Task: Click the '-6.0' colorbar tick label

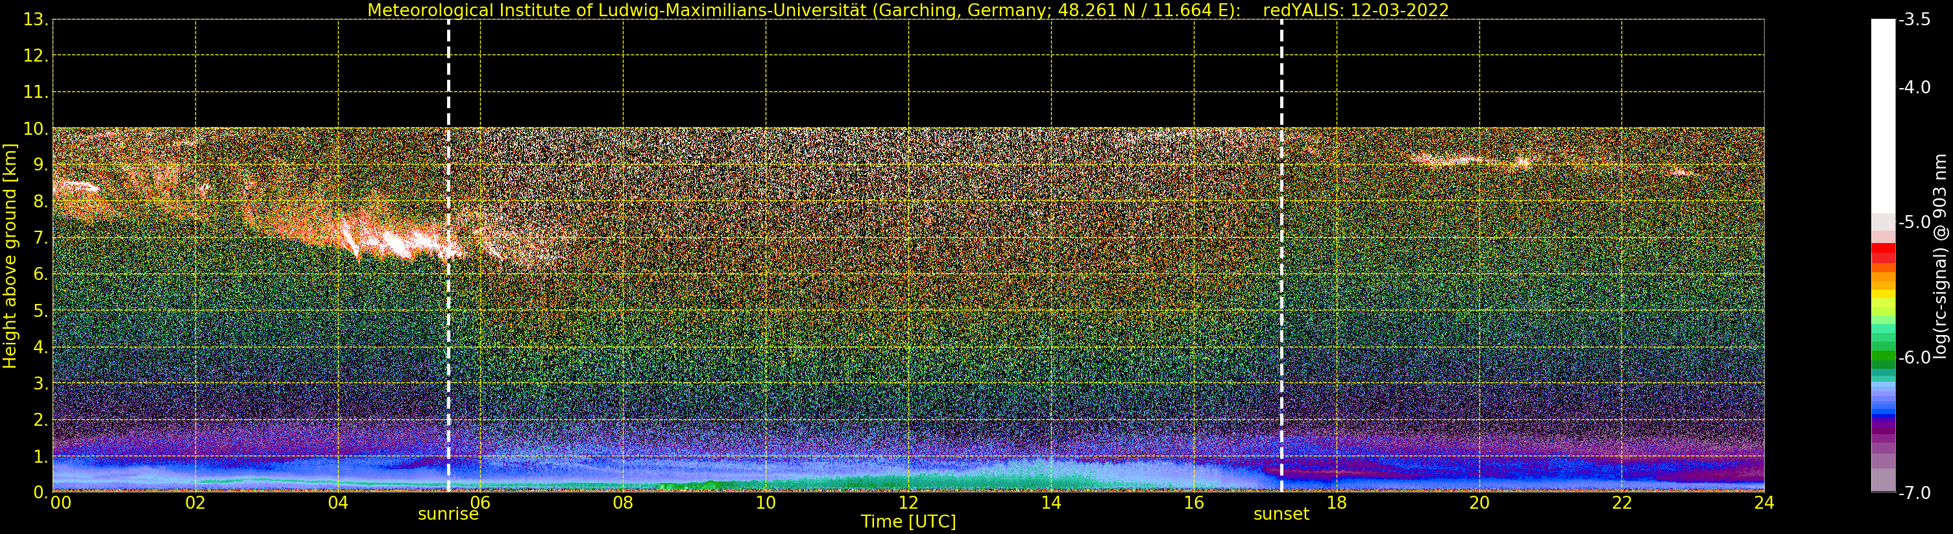Action: 1914,358
